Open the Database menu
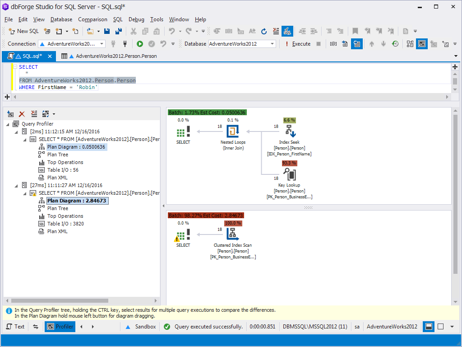This screenshot has width=462, height=347. point(61,19)
